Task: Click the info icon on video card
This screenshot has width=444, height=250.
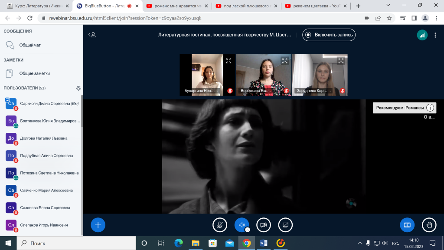Action: pos(430,108)
